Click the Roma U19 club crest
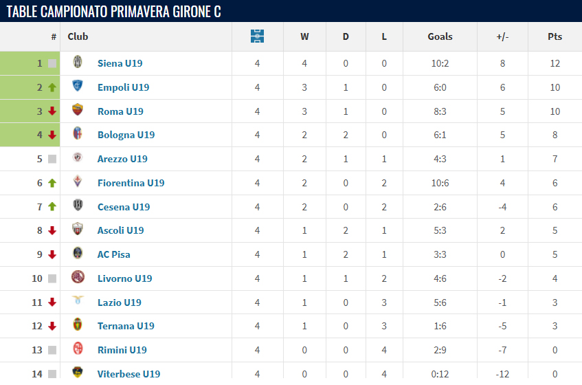 click(x=78, y=109)
